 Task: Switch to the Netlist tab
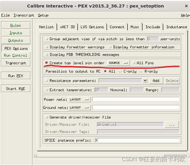[46, 27]
